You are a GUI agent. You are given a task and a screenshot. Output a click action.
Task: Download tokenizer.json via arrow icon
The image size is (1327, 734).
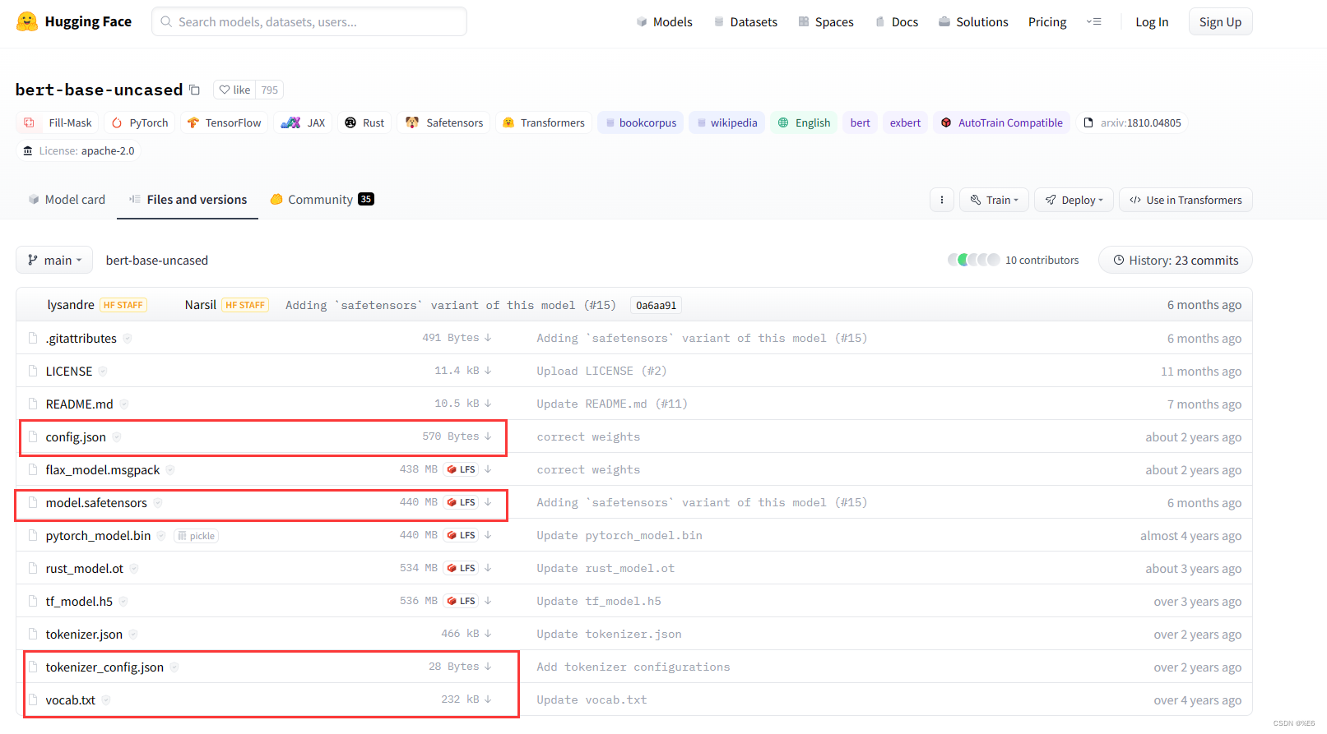click(488, 634)
